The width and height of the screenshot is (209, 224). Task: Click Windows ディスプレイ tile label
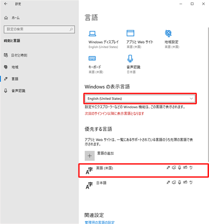(104, 42)
